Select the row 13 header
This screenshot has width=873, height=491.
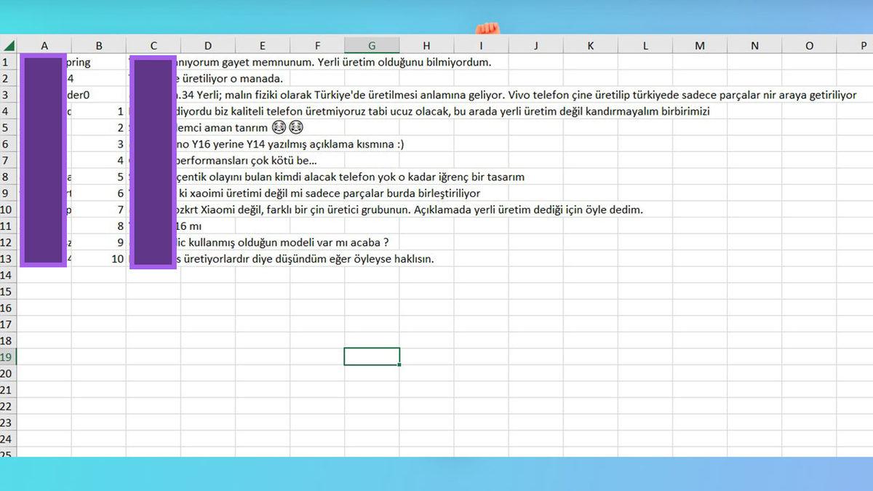click(8, 259)
